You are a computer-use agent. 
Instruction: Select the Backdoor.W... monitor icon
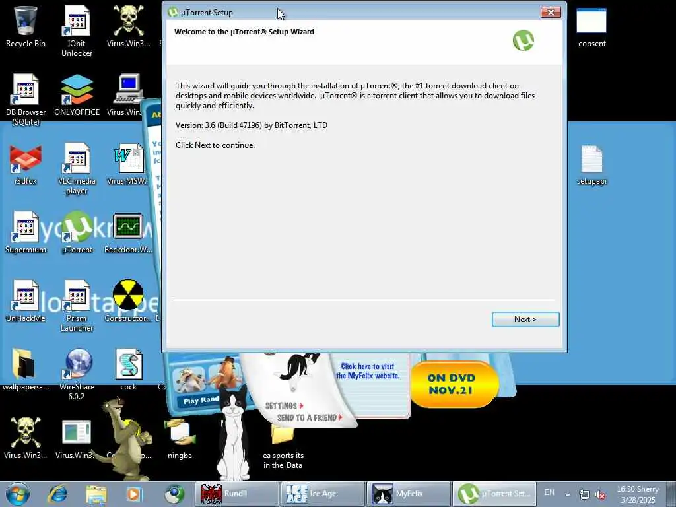click(x=128, y=233)
